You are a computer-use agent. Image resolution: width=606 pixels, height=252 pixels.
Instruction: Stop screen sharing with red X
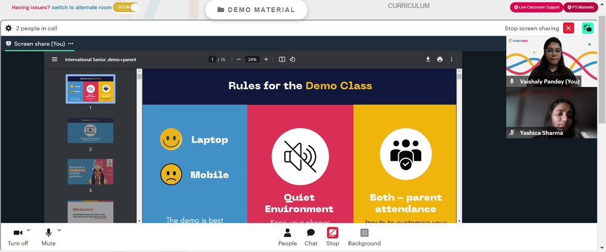click(x=568, y=28)
